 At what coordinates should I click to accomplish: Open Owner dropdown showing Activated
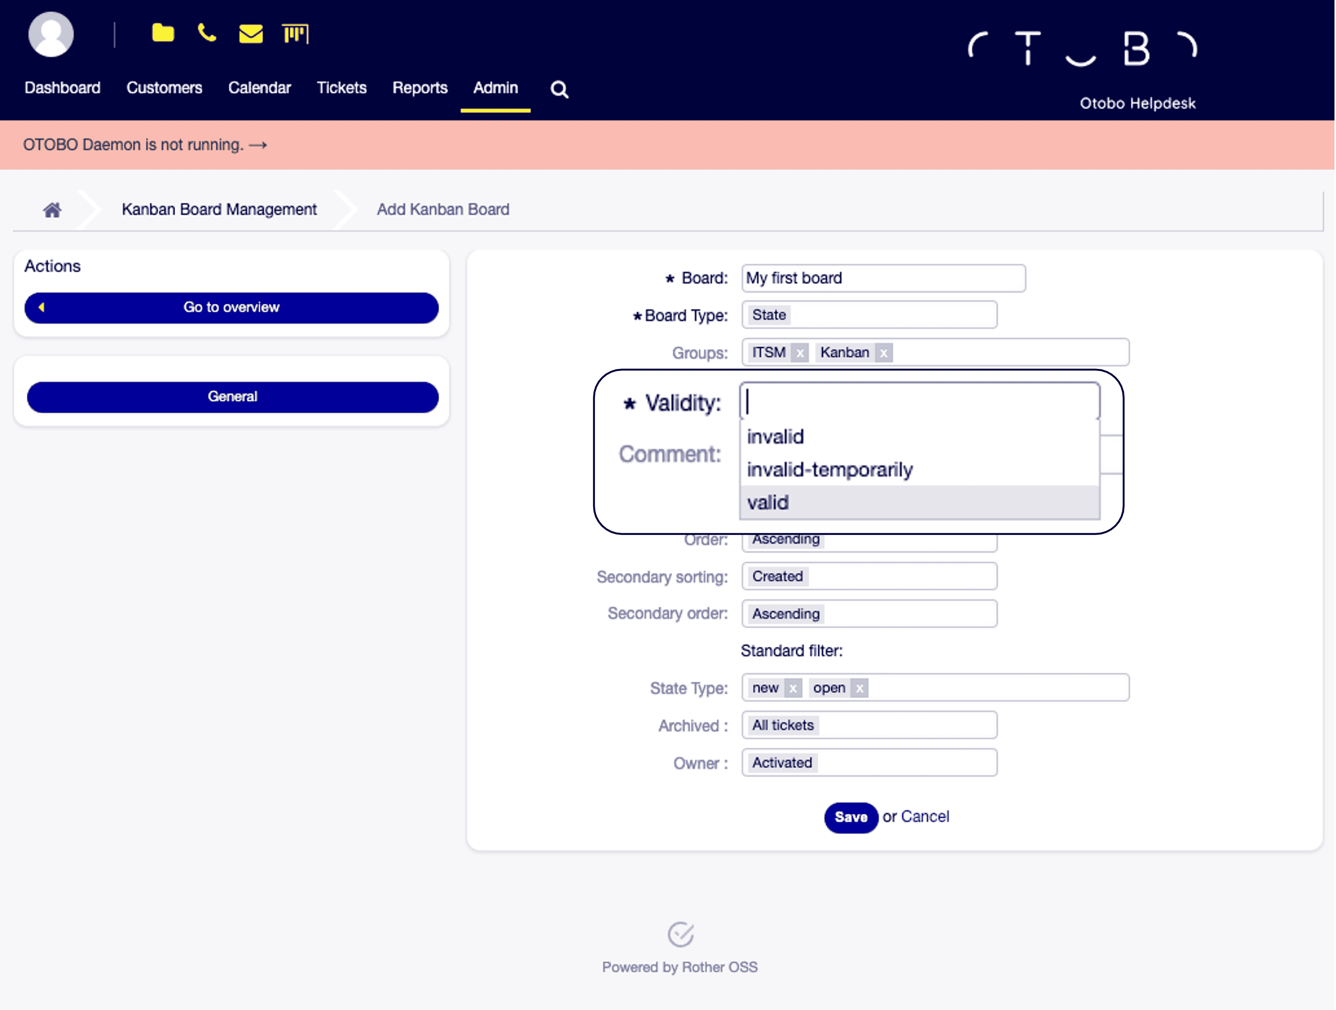click(x=869, y=763)
